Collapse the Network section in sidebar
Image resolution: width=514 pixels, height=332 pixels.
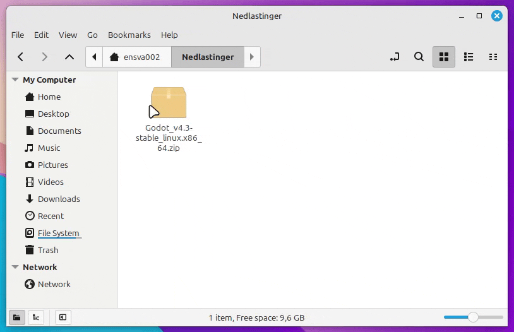(15, 268)
